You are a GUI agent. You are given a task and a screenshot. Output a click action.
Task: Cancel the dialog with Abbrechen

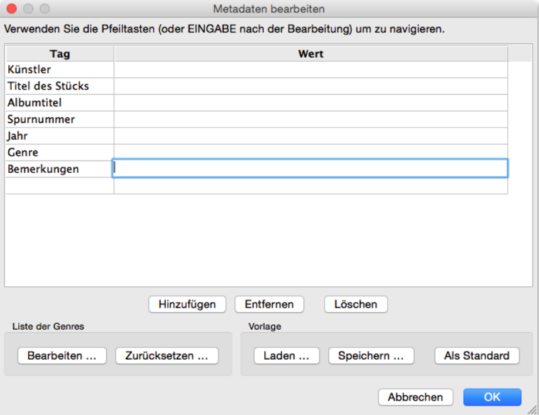[x=415, y=397]
